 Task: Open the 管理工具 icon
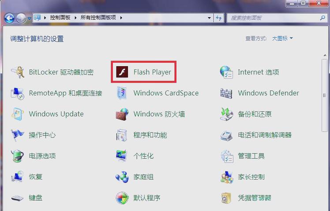point(227,156)
